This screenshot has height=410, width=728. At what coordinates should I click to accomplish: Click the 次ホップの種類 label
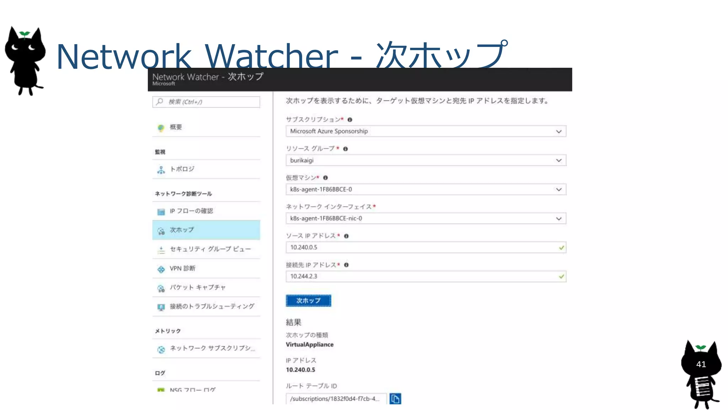coord(307,335)
